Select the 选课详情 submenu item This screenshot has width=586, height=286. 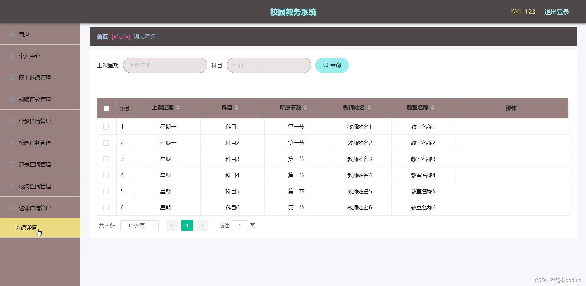point(27,228)
